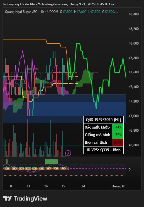Click the Giống mô hình label
Viewport: 144px width, 207px height.
point(97,135)
